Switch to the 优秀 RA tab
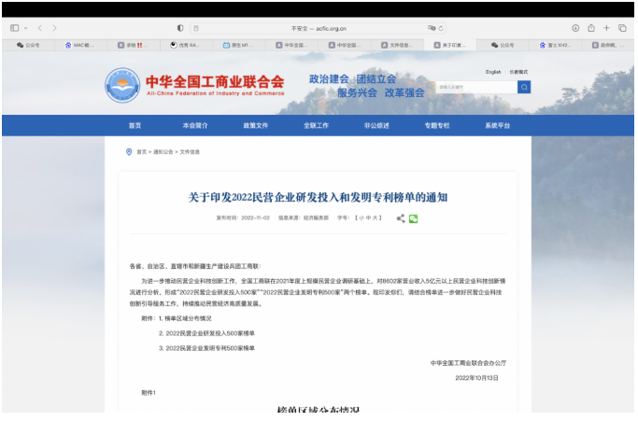The height and width of the screenshot is (421, 638). 186,45
